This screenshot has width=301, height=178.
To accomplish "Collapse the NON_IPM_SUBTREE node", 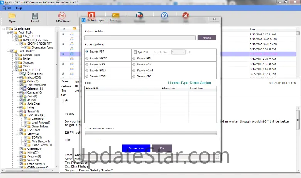I will tap(13, 40).
